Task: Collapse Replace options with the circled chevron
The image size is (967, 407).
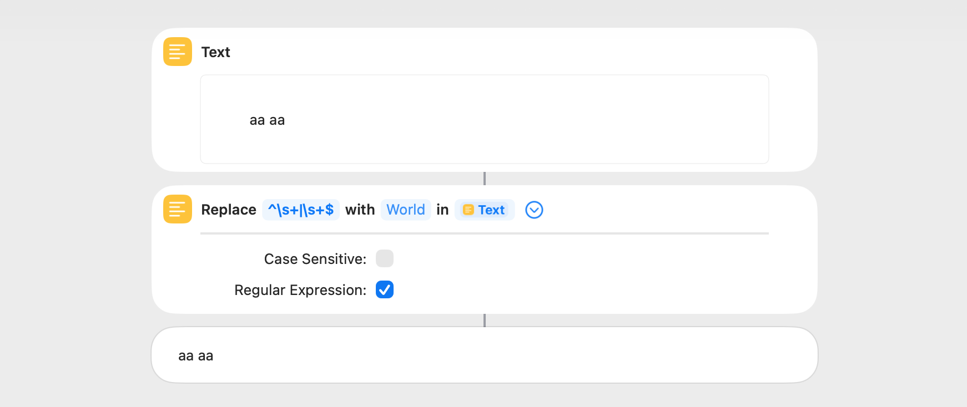Action: coord(534,210)
